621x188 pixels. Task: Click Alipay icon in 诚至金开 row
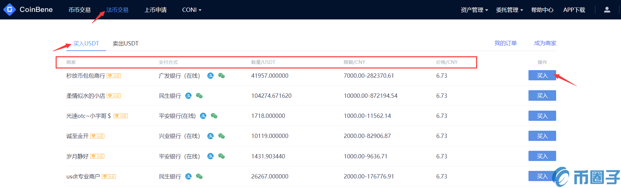(x=210, y=136)
